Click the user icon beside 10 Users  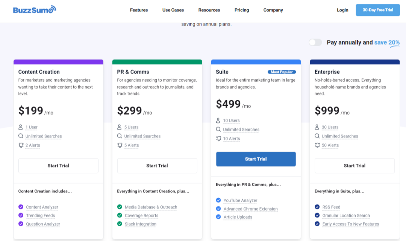click(x=218, y=120)
